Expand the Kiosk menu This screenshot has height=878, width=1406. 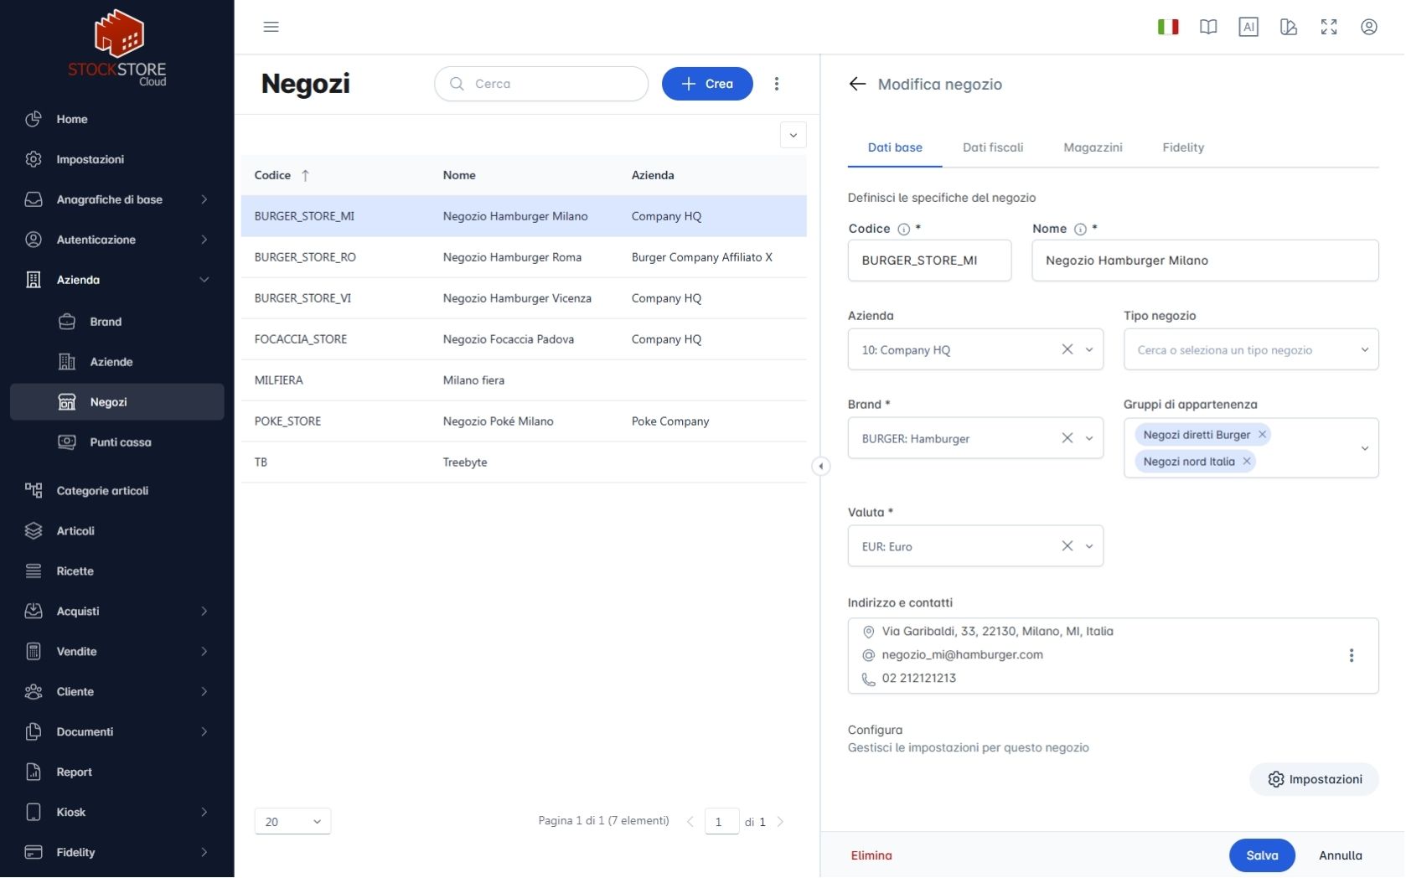point(117,813)
